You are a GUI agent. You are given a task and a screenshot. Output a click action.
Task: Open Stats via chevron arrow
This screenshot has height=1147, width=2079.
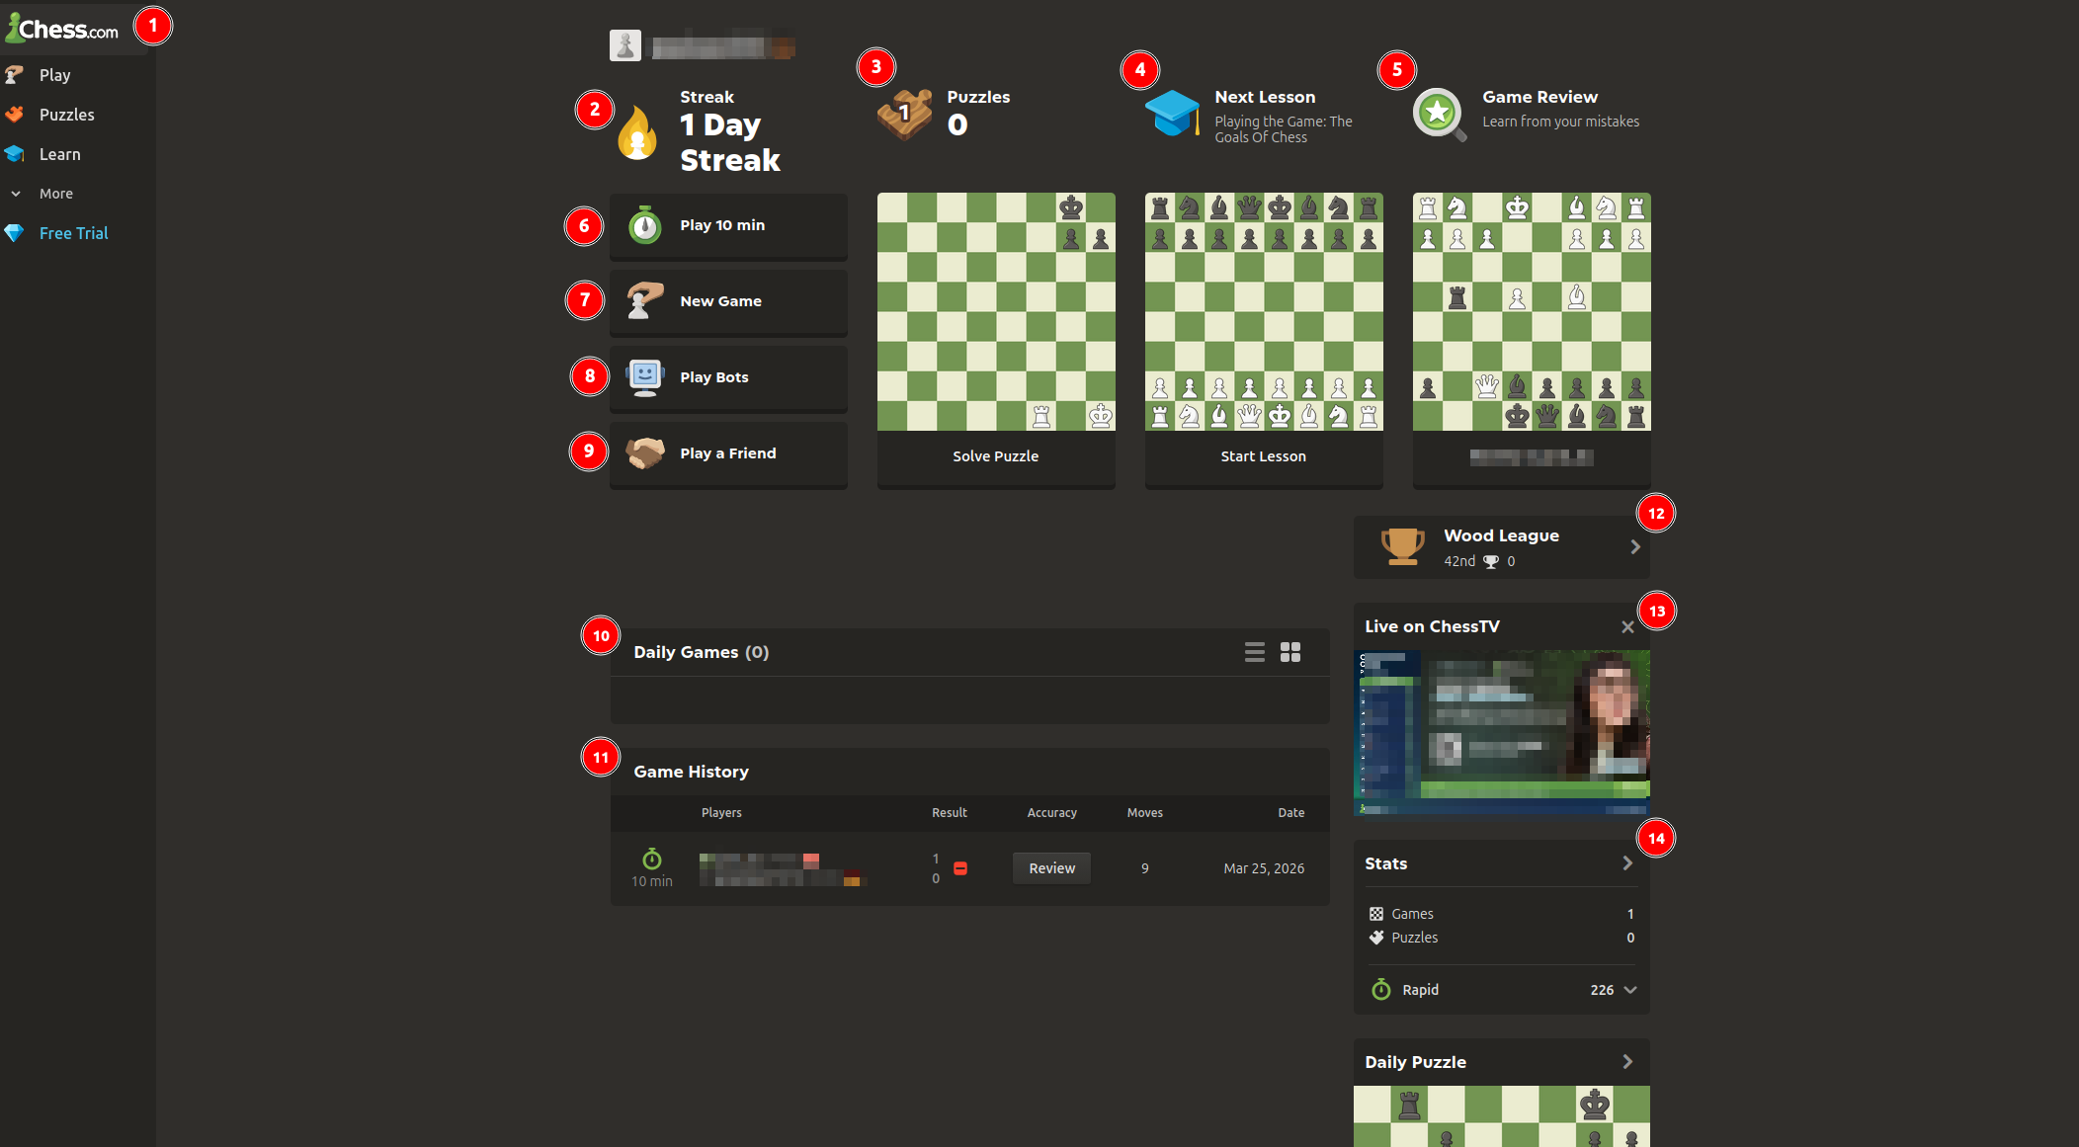[1627, 863]
